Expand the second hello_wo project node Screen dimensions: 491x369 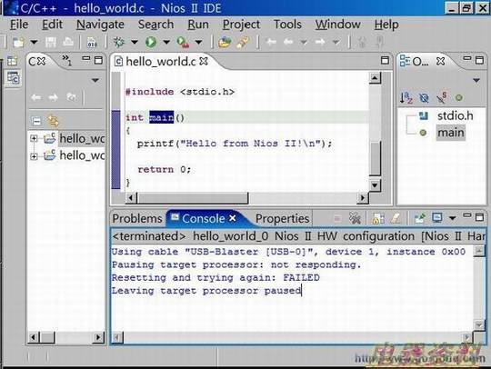pyautogui.click(x=34, y=155)
